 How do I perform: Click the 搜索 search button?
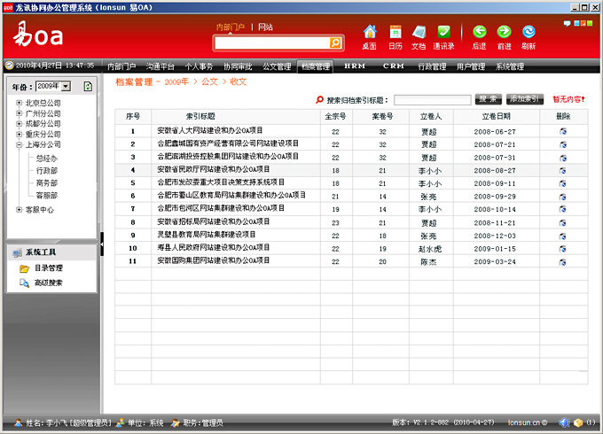(x=489, y=99)
